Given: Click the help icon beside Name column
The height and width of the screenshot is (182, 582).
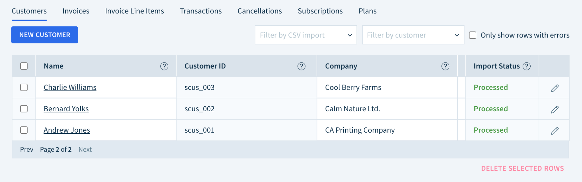Looking at the screenshot, I should coord(164,66).
